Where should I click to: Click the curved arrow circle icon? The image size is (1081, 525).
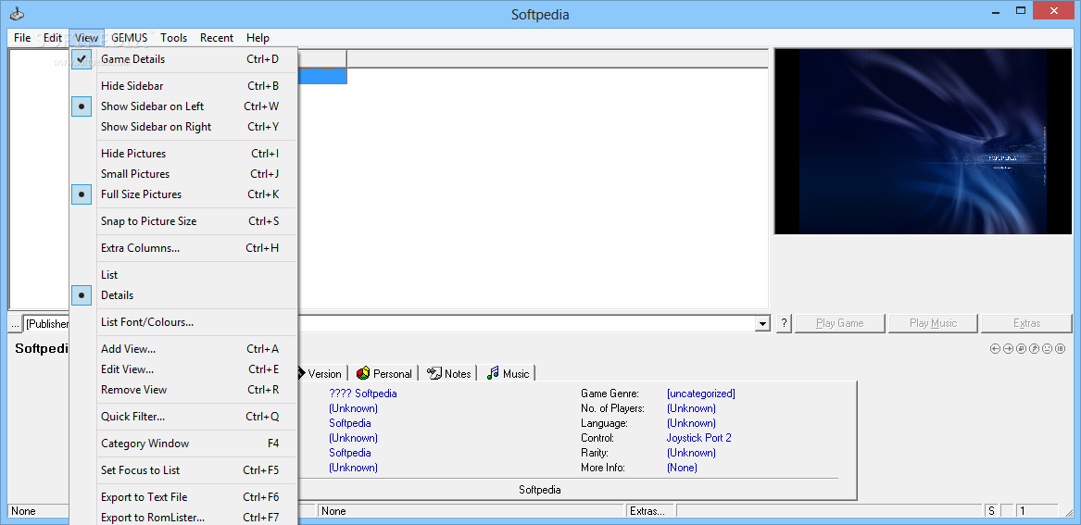click(x=1034, y=349)
